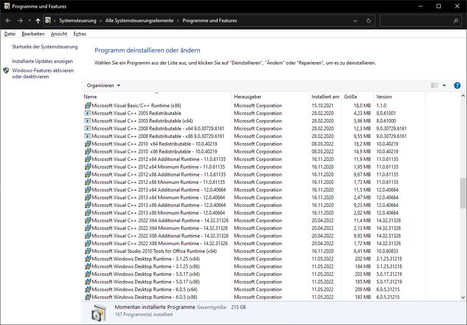Click into the search input field

point(416,21)
